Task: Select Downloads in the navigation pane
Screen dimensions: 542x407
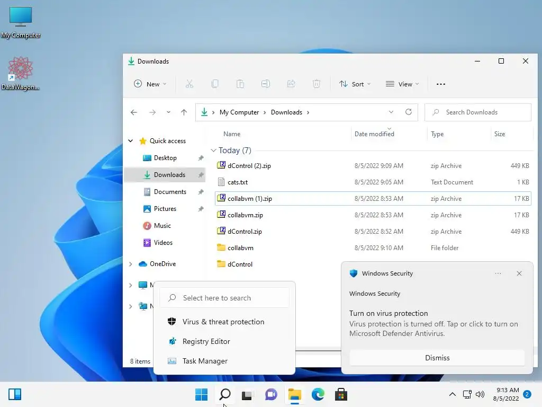Action: coord(165,175)
